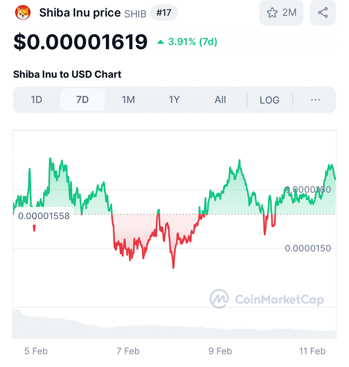Viewport: 349px width, 367px height.
Task: Show All time price history
Action: coord(220,100)
